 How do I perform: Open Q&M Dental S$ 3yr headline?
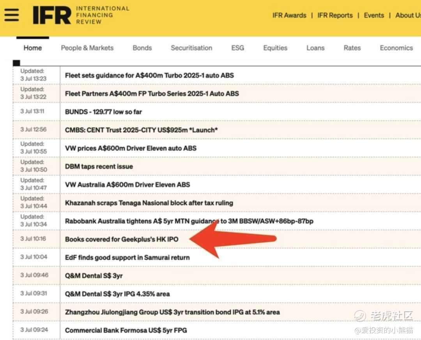pos(94,276)
